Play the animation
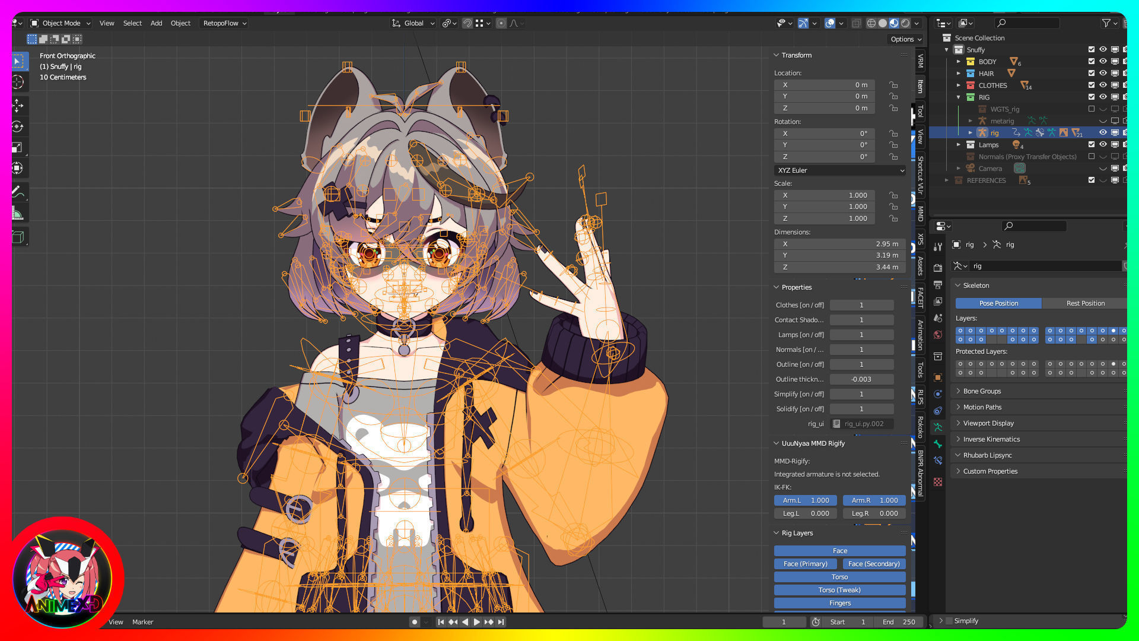Viewport: 1139px width, 641px height. coord(477,622)
